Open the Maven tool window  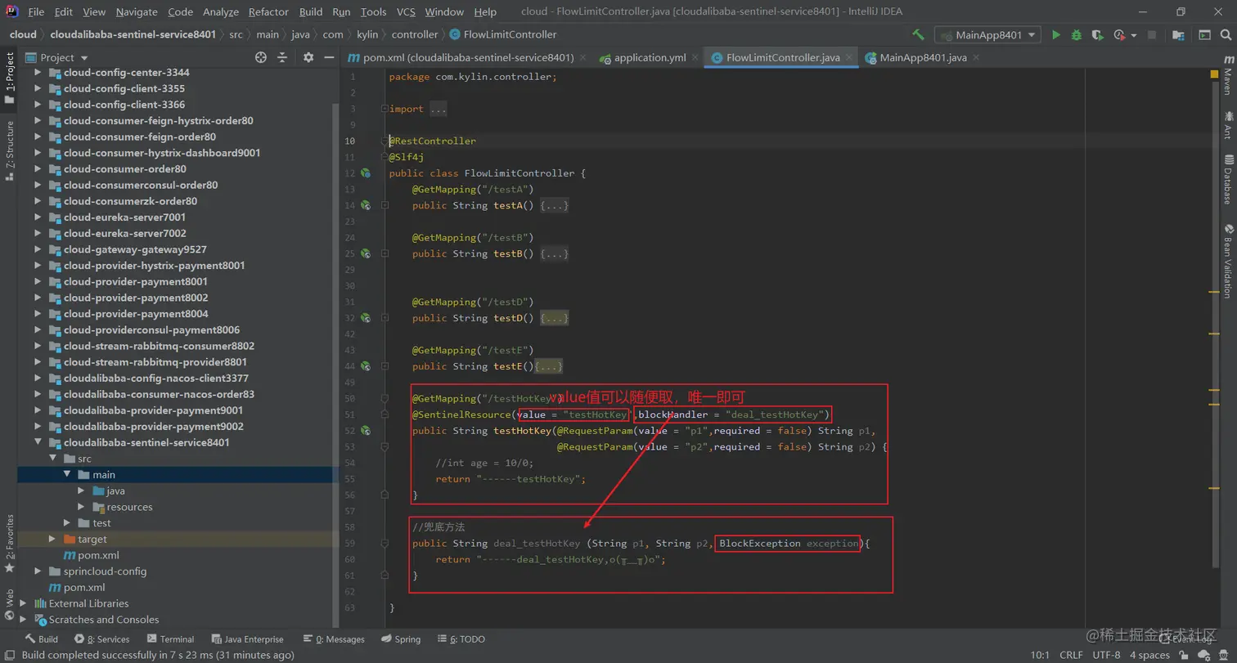pos(1228,76)
